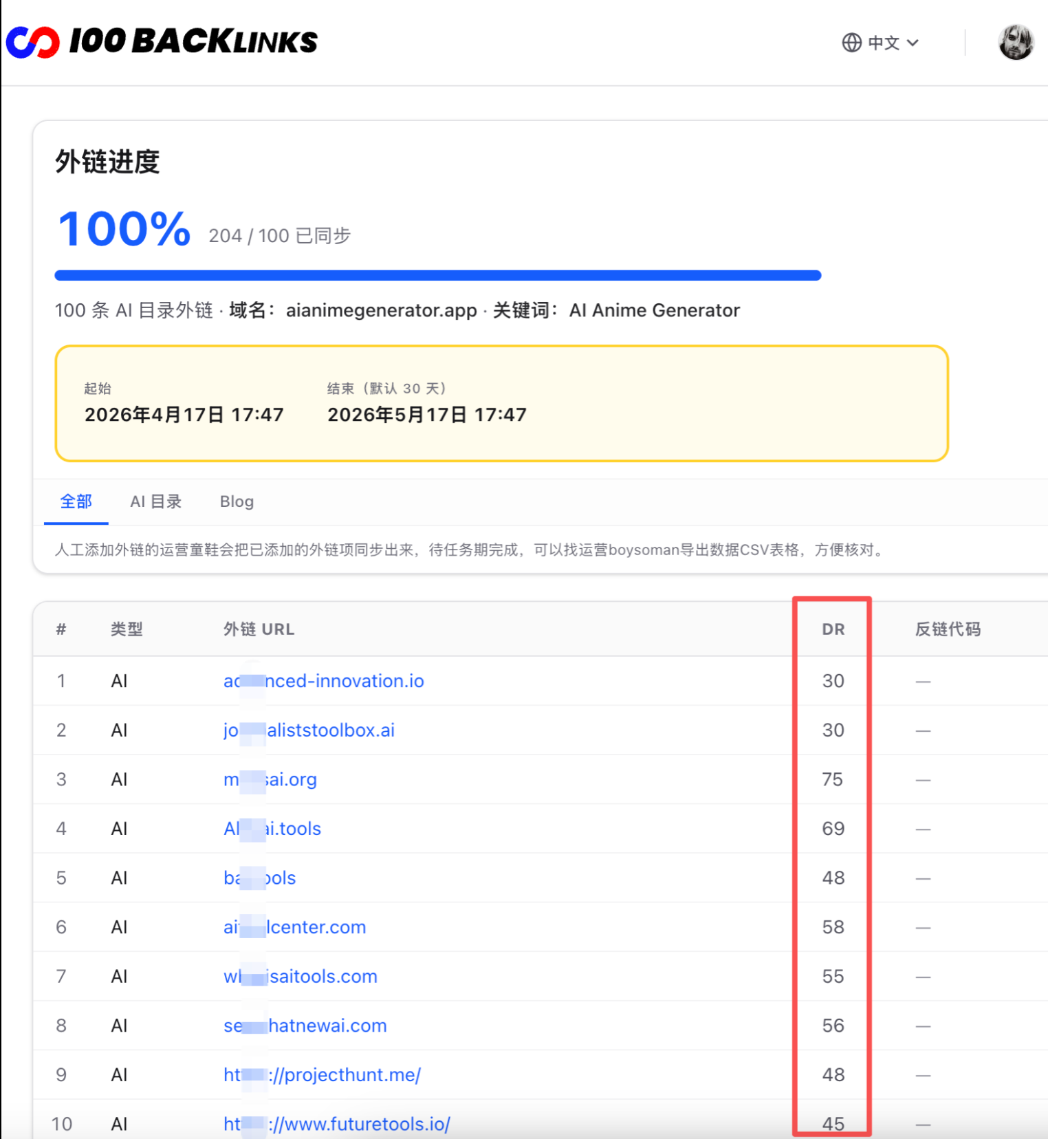The width and height of the screenshot is (1048, 1139).
Task: Click the 反链代码 column header
Action: 948,629
